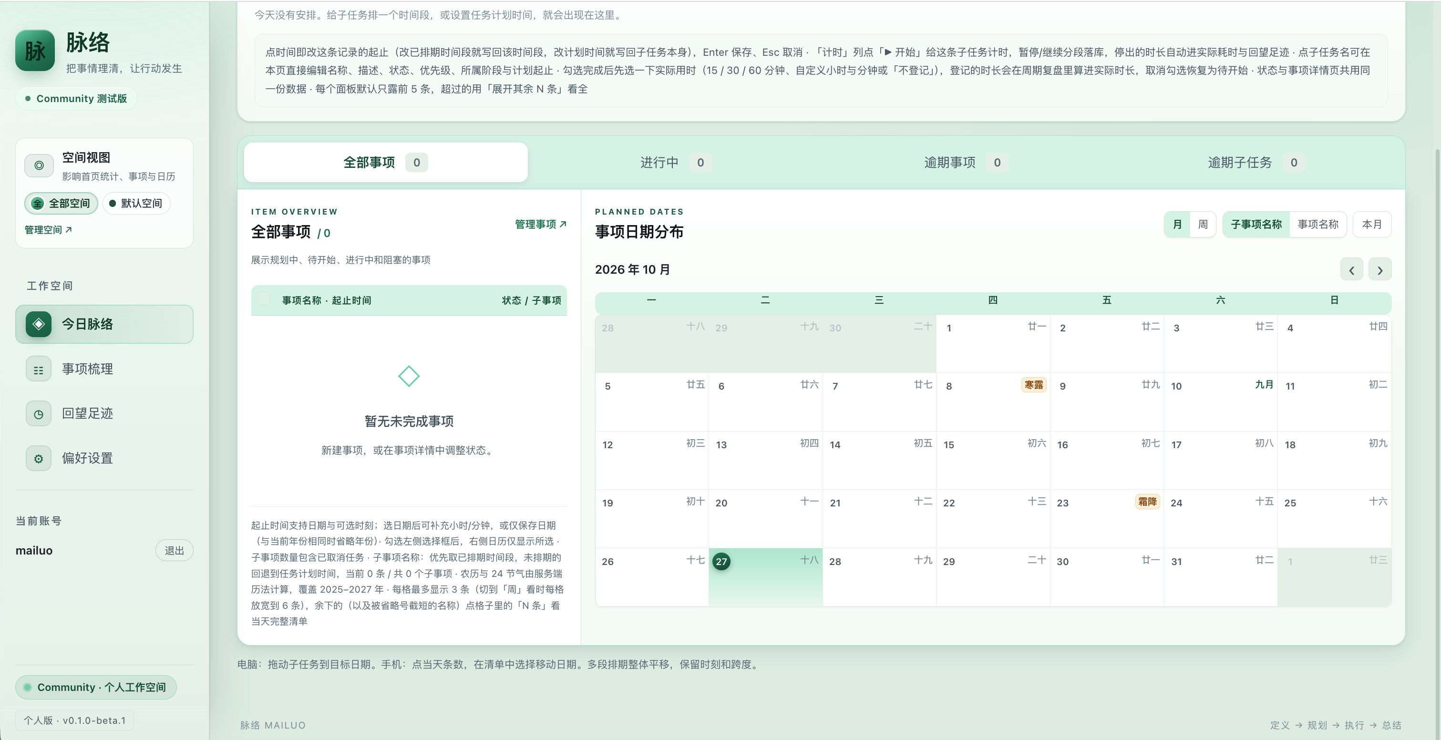Image resolution: width=1441 pixels, height=740 pixels.
Task: Toggle the select-all checkbox in 事项名称 header
Action: (264, 299)
